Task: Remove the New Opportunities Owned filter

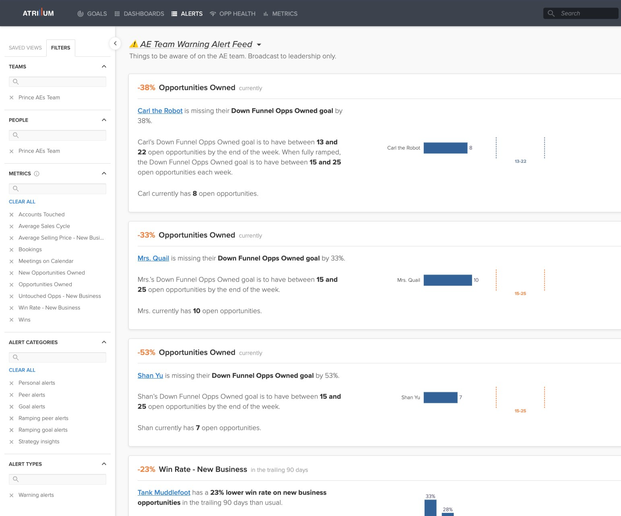Action: tap(11, 273)
